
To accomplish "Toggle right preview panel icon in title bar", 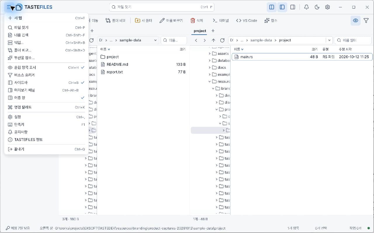I will click(293, 7).
